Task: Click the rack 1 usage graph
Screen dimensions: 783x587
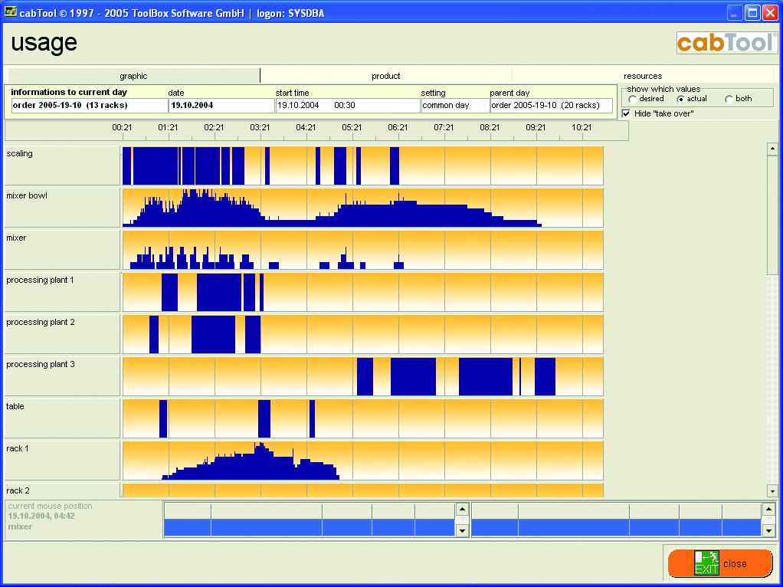Action: [x=362, y=460]
